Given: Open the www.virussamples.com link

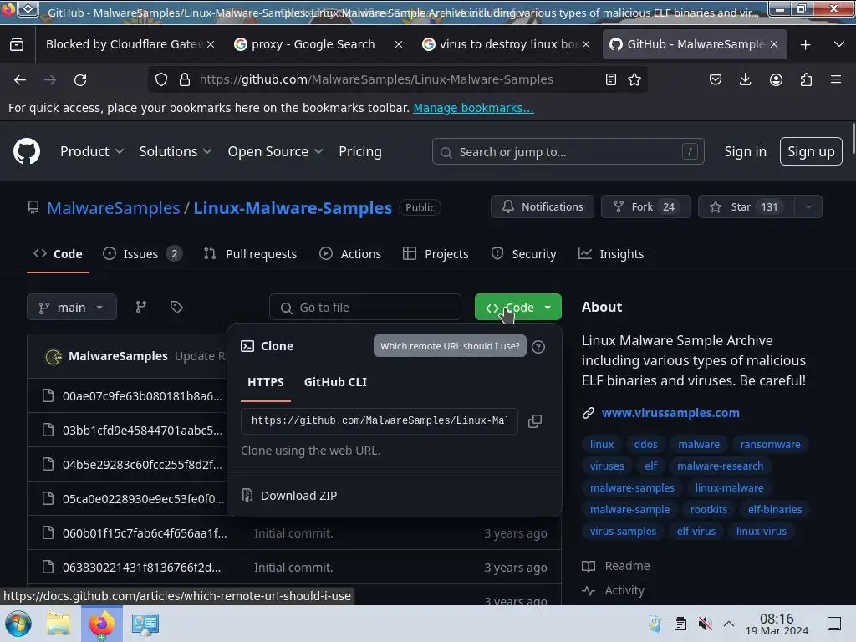Looking at the screenshot, I should click(670, 413).
